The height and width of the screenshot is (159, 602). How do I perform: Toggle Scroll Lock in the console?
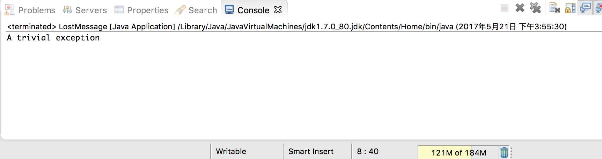570,8
